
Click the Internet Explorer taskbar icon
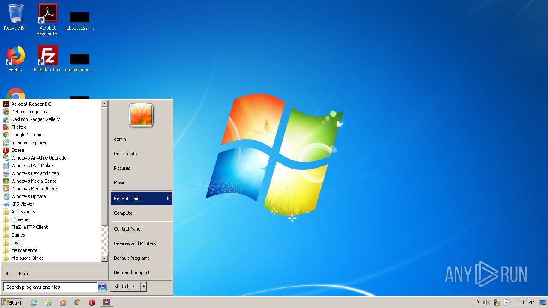click(x=34, y=302)
